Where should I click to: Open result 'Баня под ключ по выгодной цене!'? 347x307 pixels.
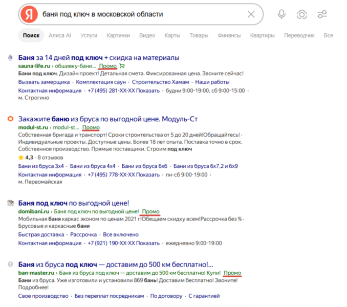tap(74, 203)
